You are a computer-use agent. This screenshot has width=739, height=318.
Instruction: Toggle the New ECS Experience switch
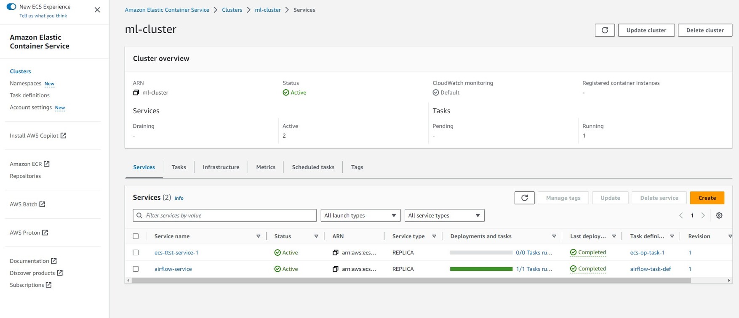(11, 7)
